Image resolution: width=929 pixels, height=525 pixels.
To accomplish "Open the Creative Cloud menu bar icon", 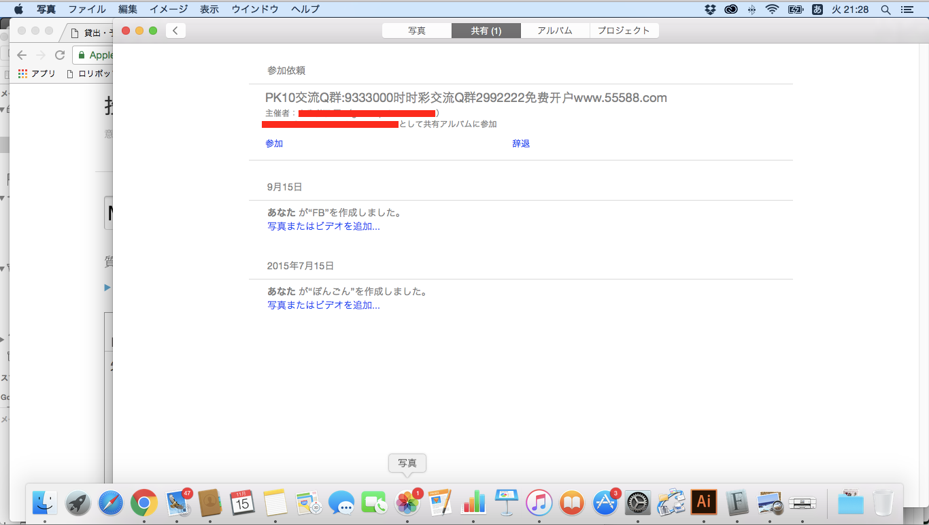I will click(x=731, y=10).
